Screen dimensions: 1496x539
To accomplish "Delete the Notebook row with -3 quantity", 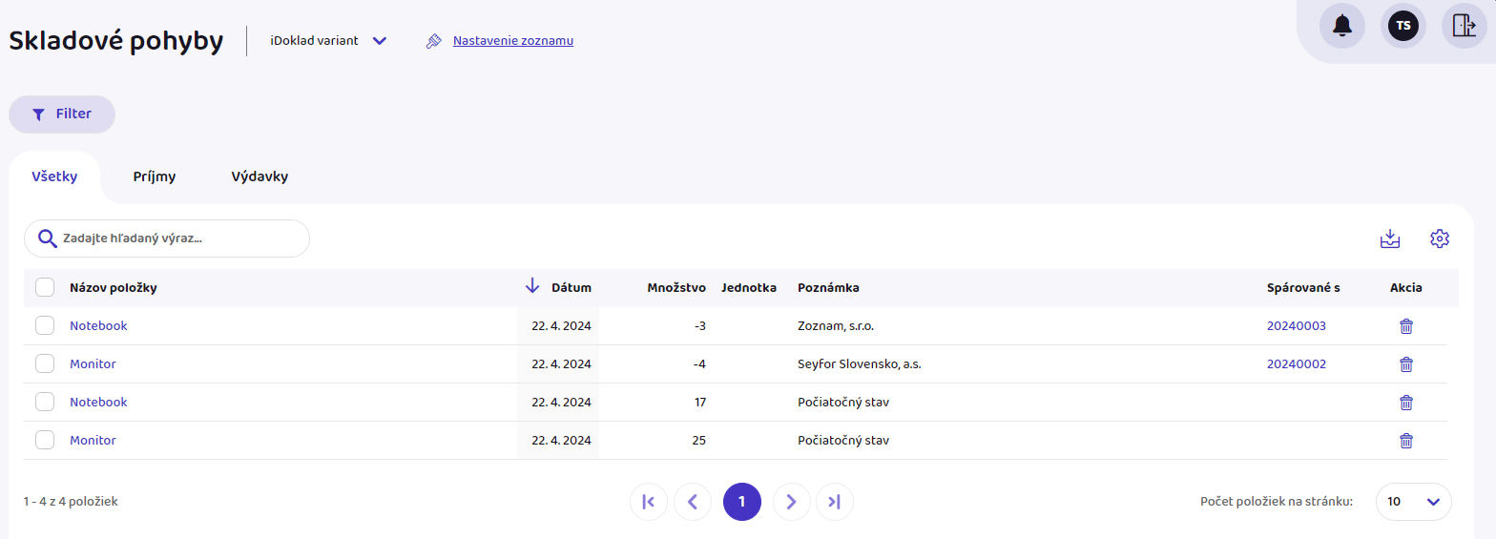I will click(1405, 326).
